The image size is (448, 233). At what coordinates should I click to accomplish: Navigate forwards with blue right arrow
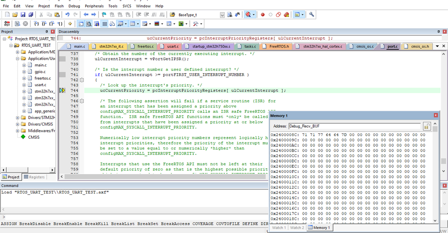pyautogui.click(x=94, y=14)
